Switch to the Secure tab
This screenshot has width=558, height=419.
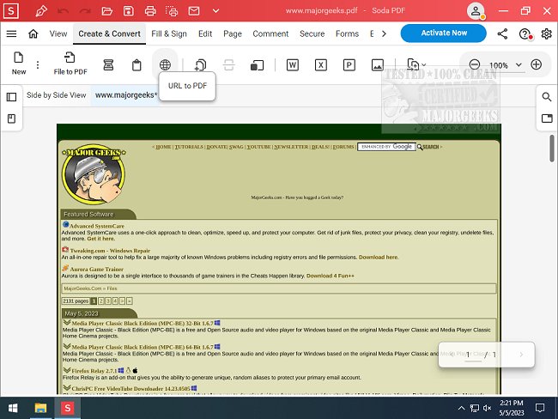(312, 33)
